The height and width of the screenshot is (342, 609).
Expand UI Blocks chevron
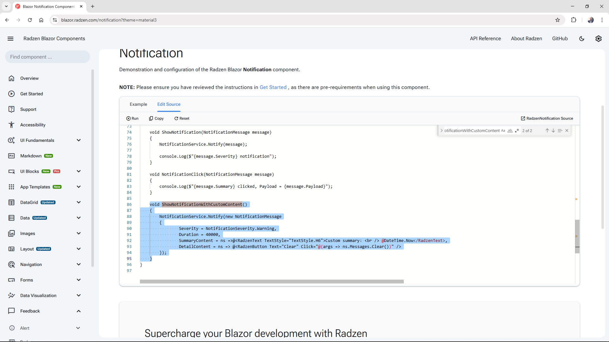(x=79, y=171)
